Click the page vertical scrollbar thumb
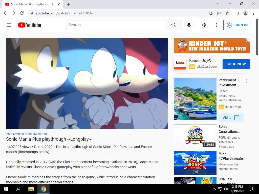 pos(257,37)
